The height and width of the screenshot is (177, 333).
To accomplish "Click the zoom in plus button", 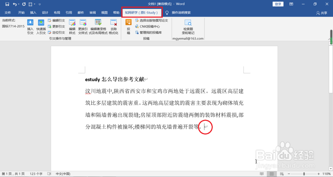I will (319, 174).
